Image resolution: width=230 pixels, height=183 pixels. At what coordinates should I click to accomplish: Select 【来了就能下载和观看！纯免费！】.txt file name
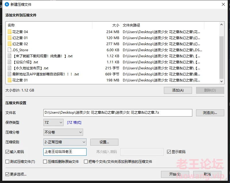point(43,56)
